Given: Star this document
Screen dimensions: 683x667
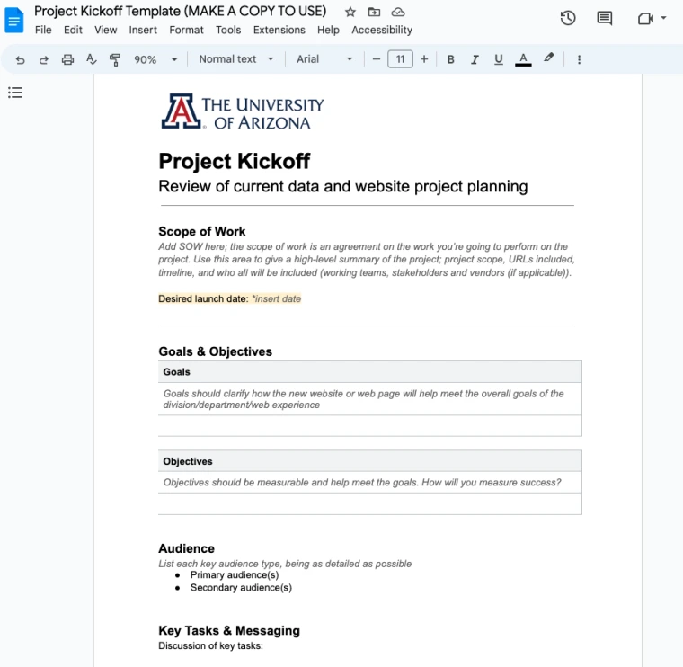Looking at the screenshot, I should [350, 12].
